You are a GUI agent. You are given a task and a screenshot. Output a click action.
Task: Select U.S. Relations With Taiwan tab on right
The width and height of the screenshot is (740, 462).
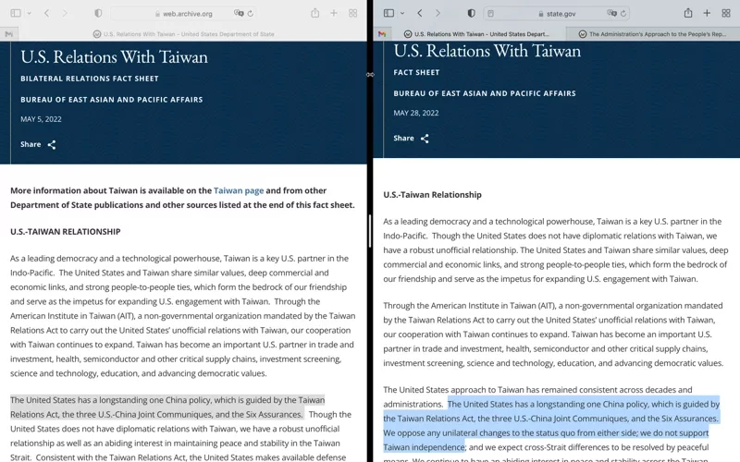tap(477, 34)
